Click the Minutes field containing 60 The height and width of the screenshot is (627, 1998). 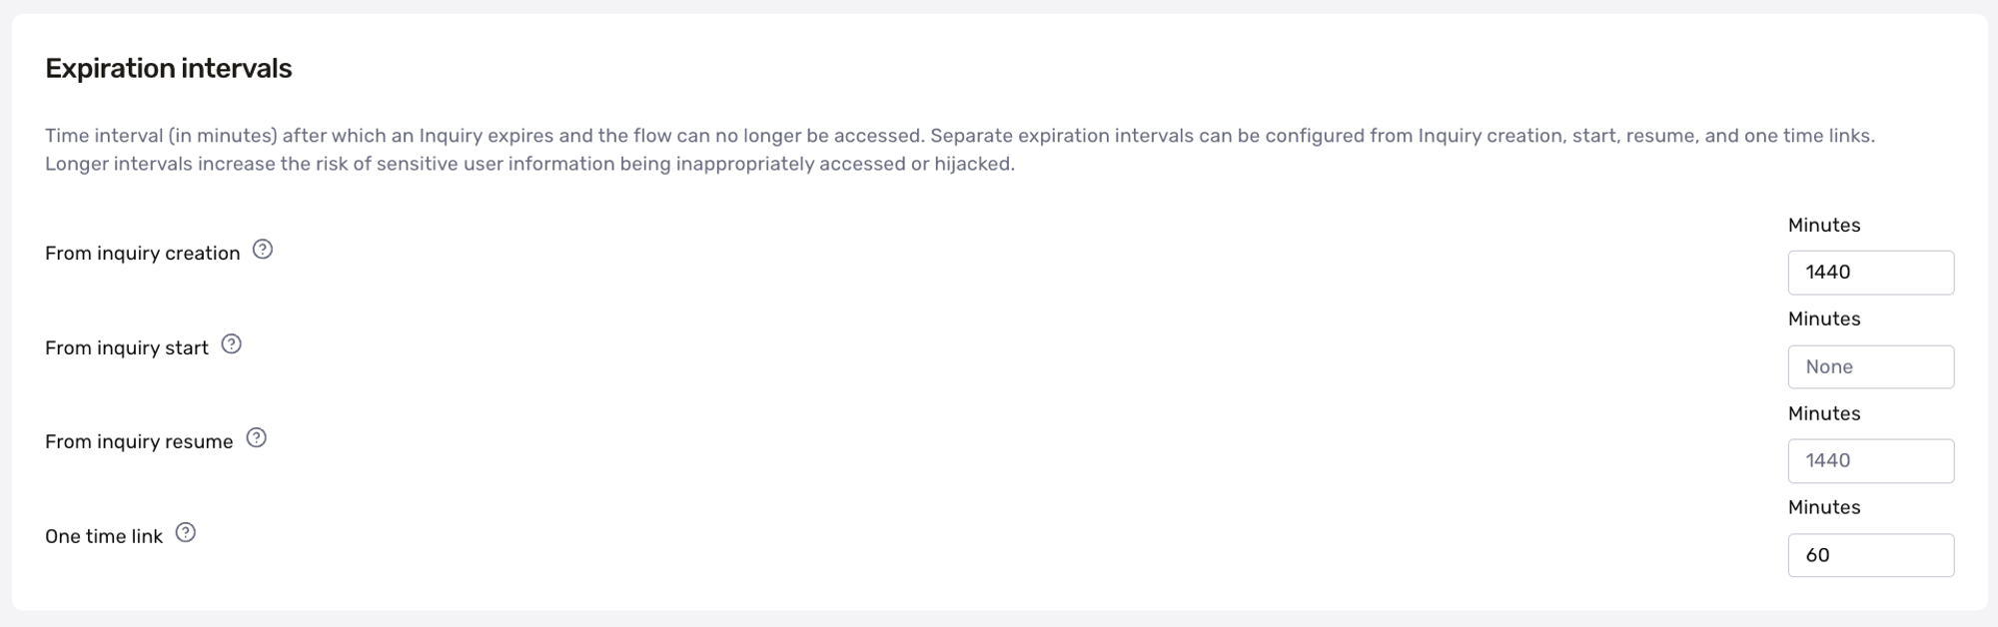1870,554
